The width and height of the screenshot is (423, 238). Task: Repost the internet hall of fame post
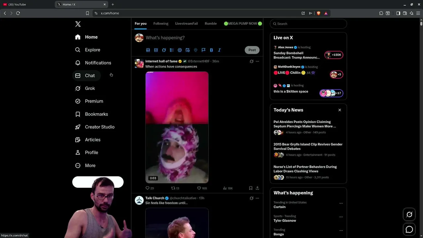(x=175, y=188)
